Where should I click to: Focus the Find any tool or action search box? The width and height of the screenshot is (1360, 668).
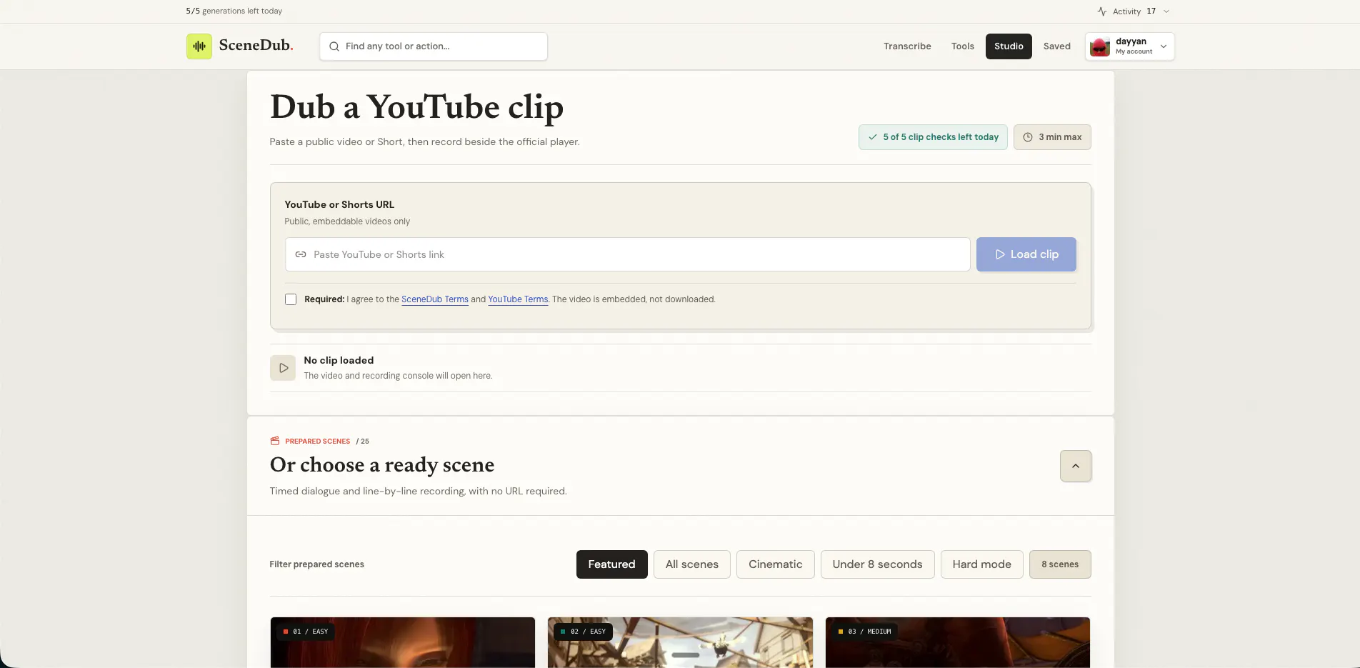pos(434,46)
